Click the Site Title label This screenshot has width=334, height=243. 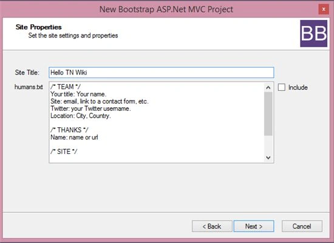click(x=27, y=73)
